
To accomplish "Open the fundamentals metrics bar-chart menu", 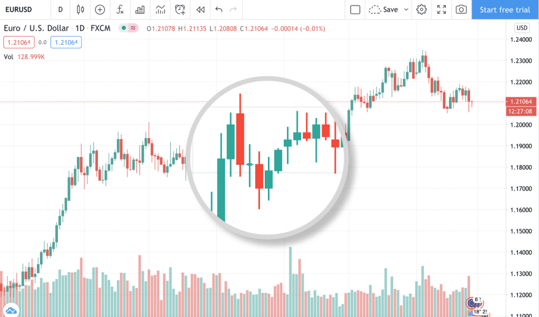I will [139, 9].
